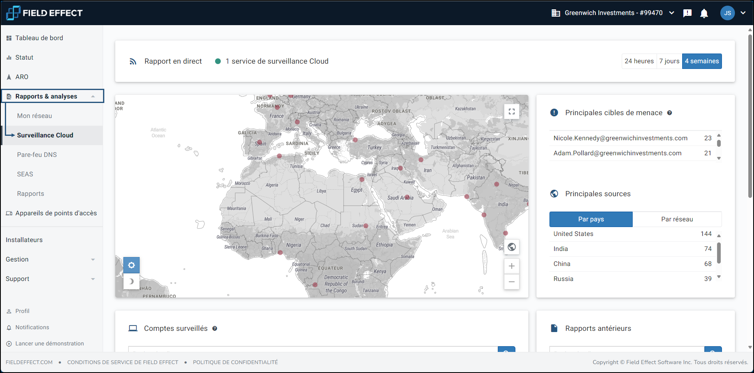Zoom out on the map

pos(512,282)
